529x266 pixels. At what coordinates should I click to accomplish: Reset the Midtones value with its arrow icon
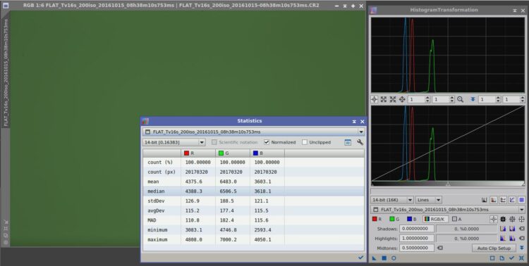[x=440, y=248]
